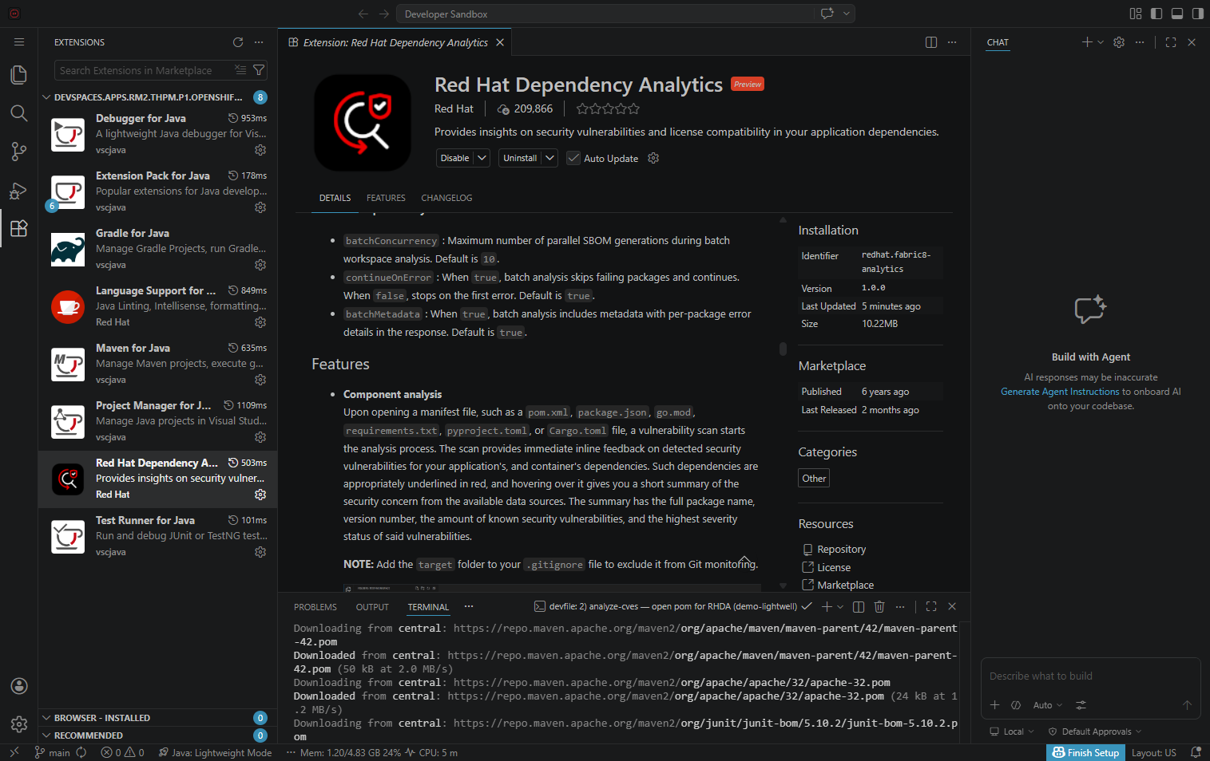Select Gradle for Java extension
The image size is (1210, 761).
pyautogui.click(x=158, y=249)
